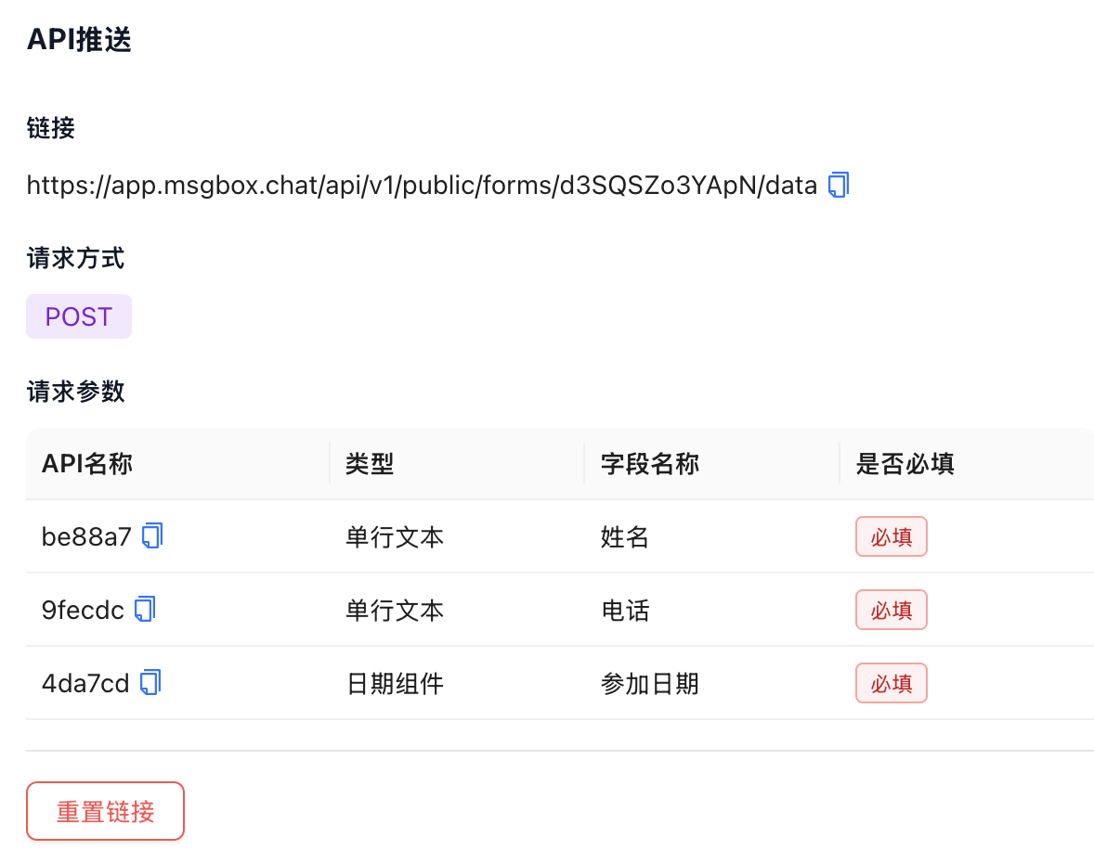1094x863 pixels.
Task: Select the API名称 column header
Action: pyautogui.click(x=87, y=463)
